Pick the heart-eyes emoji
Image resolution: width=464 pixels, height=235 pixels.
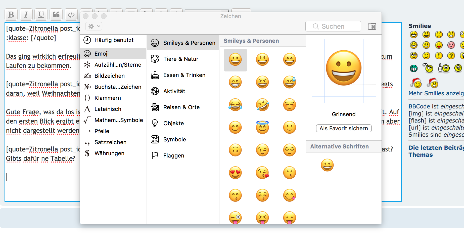(x=235, y=173)
